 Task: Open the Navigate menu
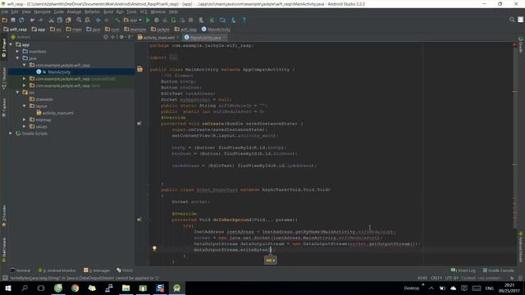[x=42, y=11]
